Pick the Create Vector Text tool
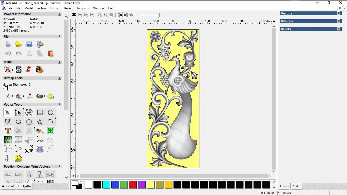Image resolution: width=347 pixels, height=195 pixels. point(8,131)
